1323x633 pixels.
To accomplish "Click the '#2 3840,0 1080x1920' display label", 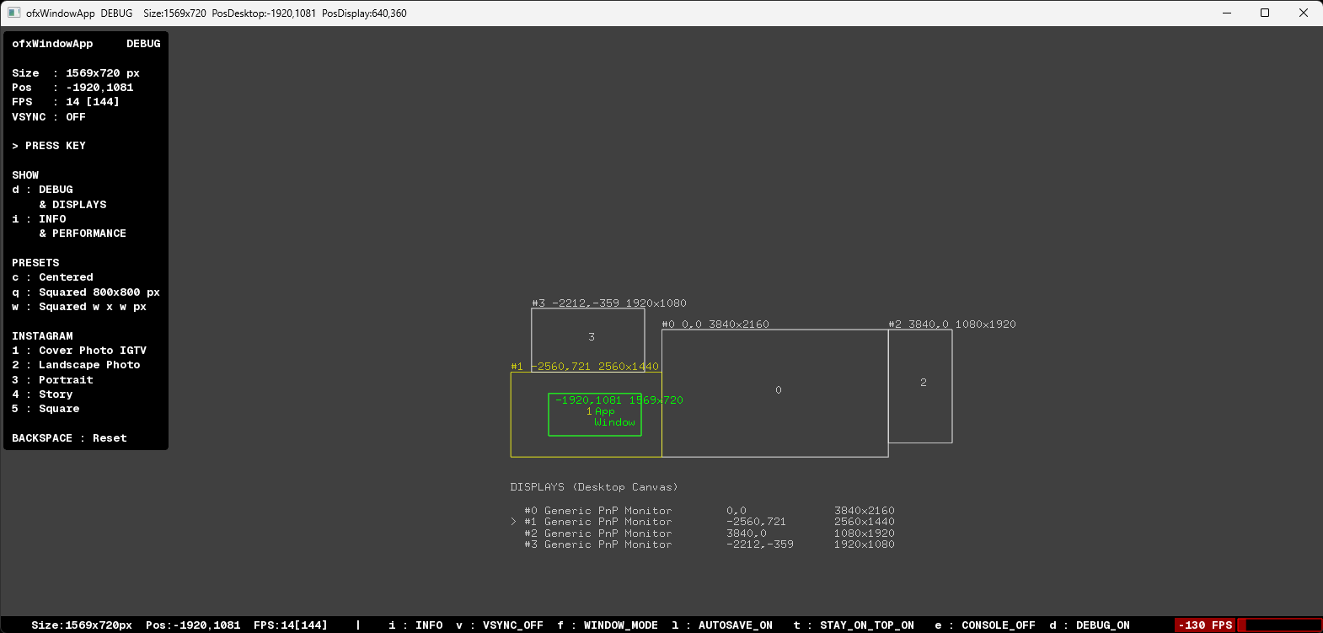I will 952,325.
